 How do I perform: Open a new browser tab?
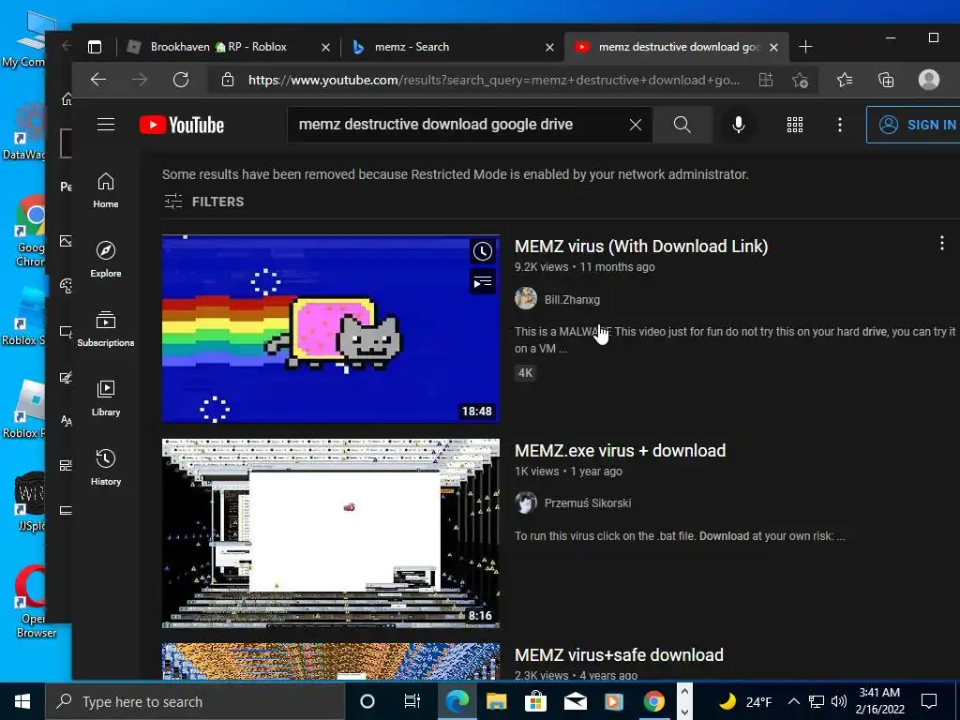[805, 47]
